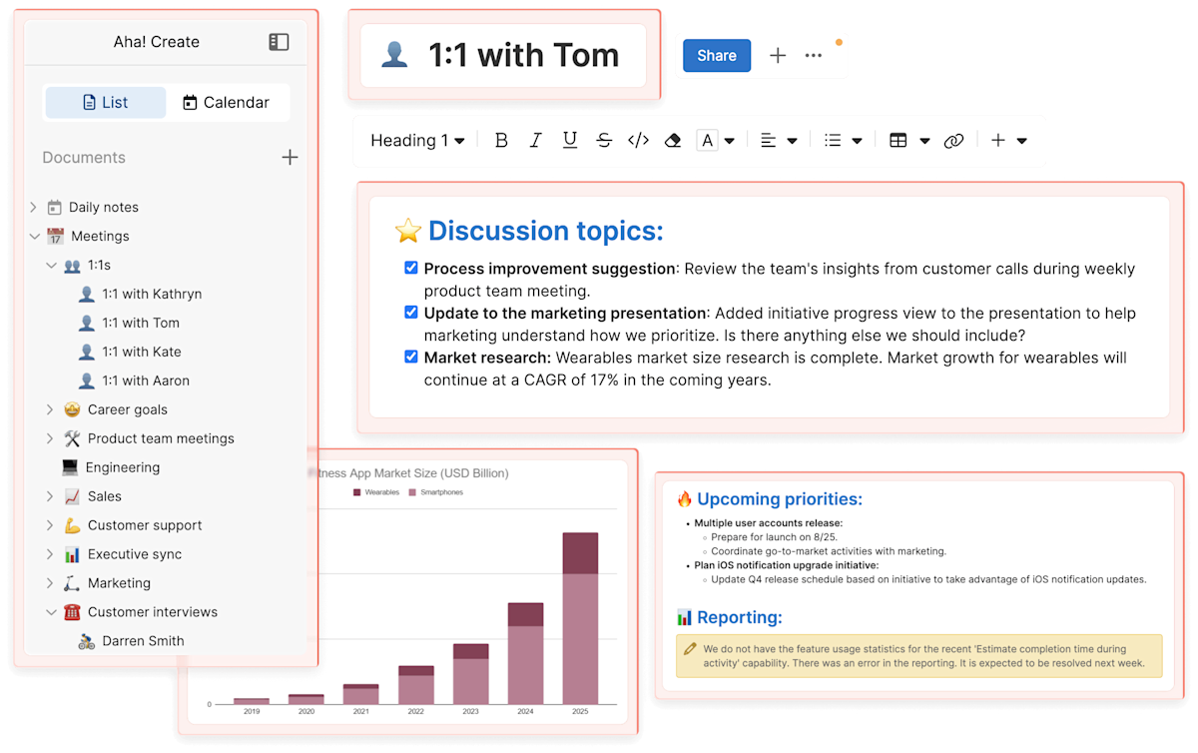Click the Wearables legend color swatch
This screenshot has width=1198, height=753.
pyautogui.click(x=357, y=492)
